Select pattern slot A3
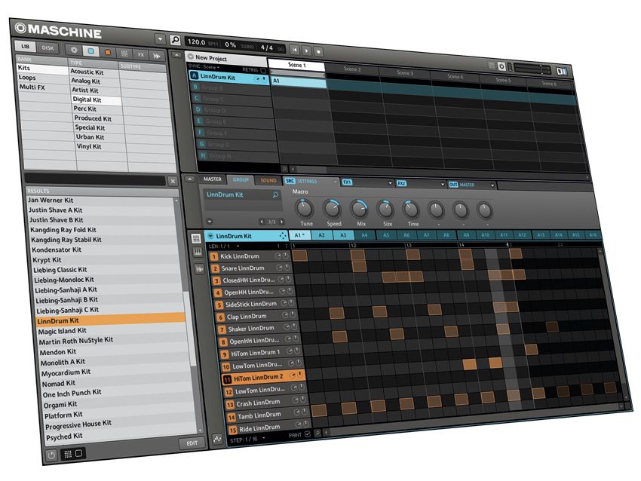 342,235
